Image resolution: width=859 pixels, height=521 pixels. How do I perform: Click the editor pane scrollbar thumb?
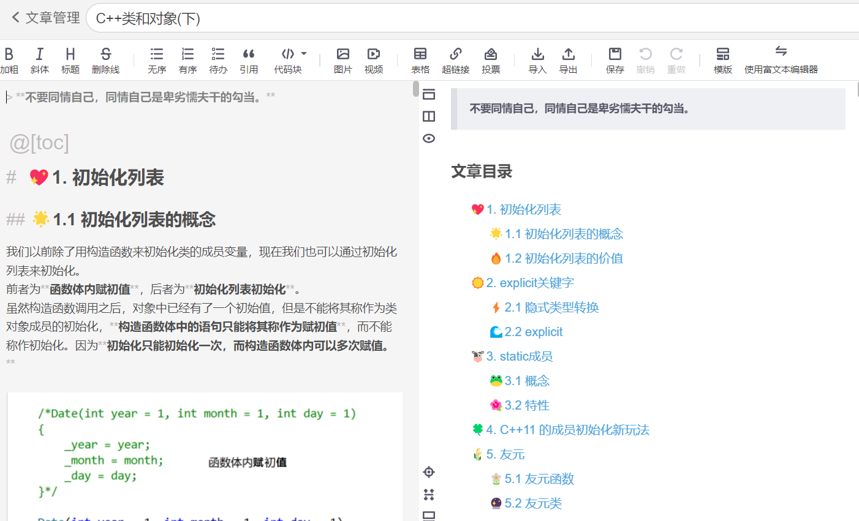click(x=416, y=89)
